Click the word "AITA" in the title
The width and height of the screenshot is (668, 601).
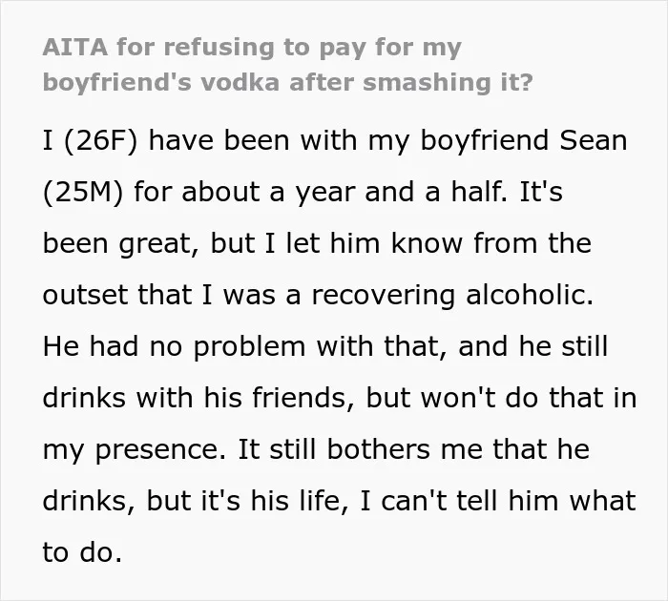[75, 47]
